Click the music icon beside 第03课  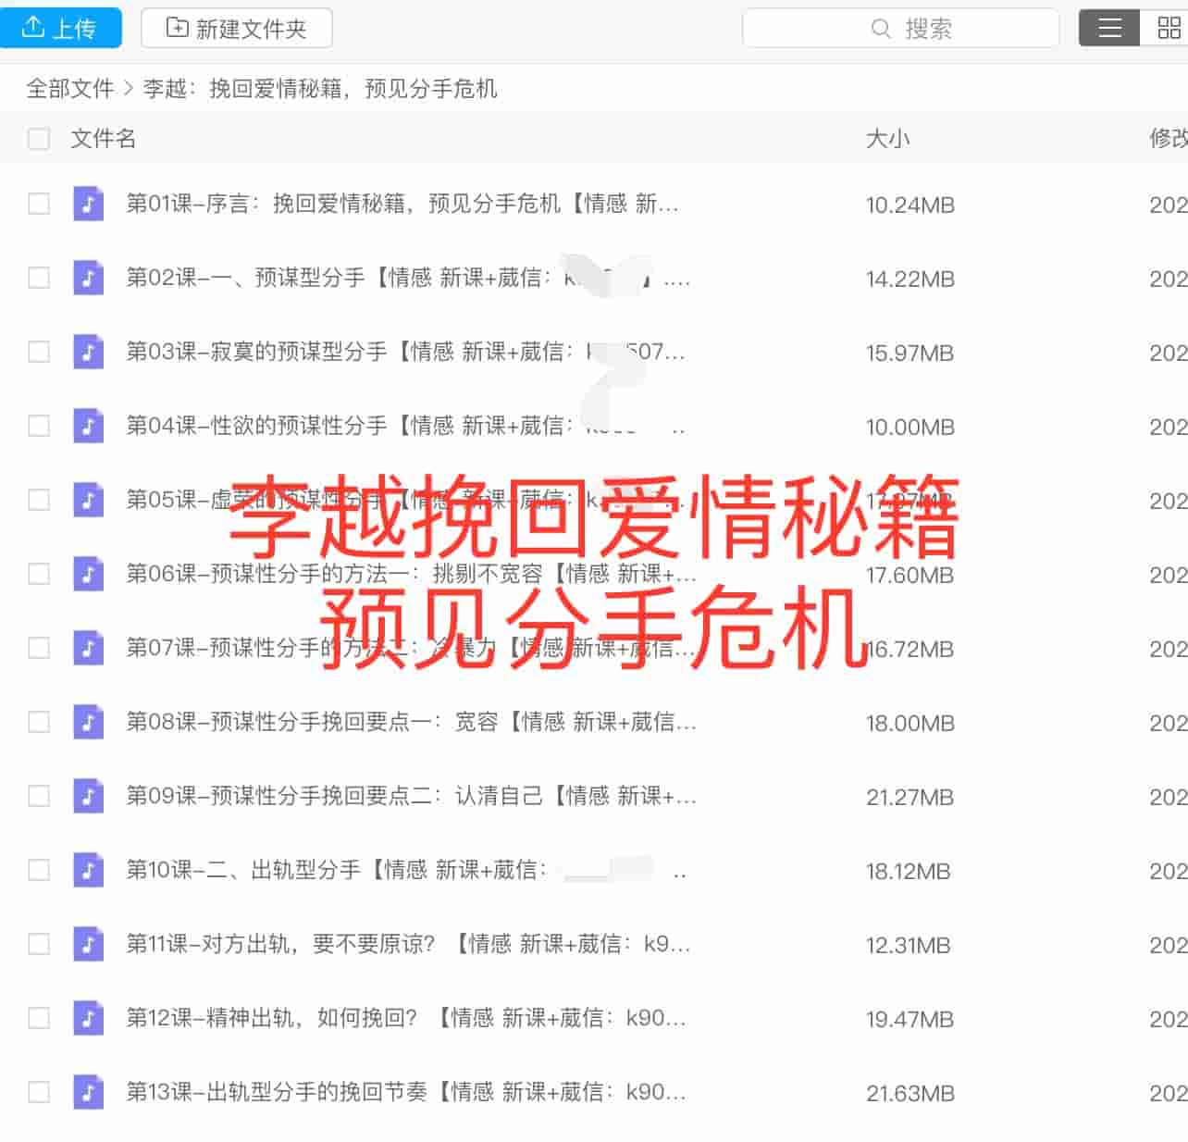tap(88, 352)
